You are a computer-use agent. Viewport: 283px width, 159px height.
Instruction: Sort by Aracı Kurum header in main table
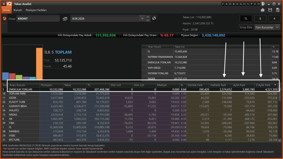pos(24,85)
